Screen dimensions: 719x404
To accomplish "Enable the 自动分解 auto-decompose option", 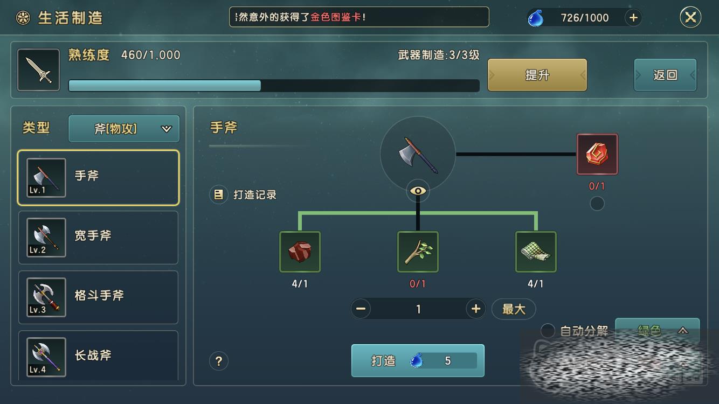I will [x=548, y=331].
